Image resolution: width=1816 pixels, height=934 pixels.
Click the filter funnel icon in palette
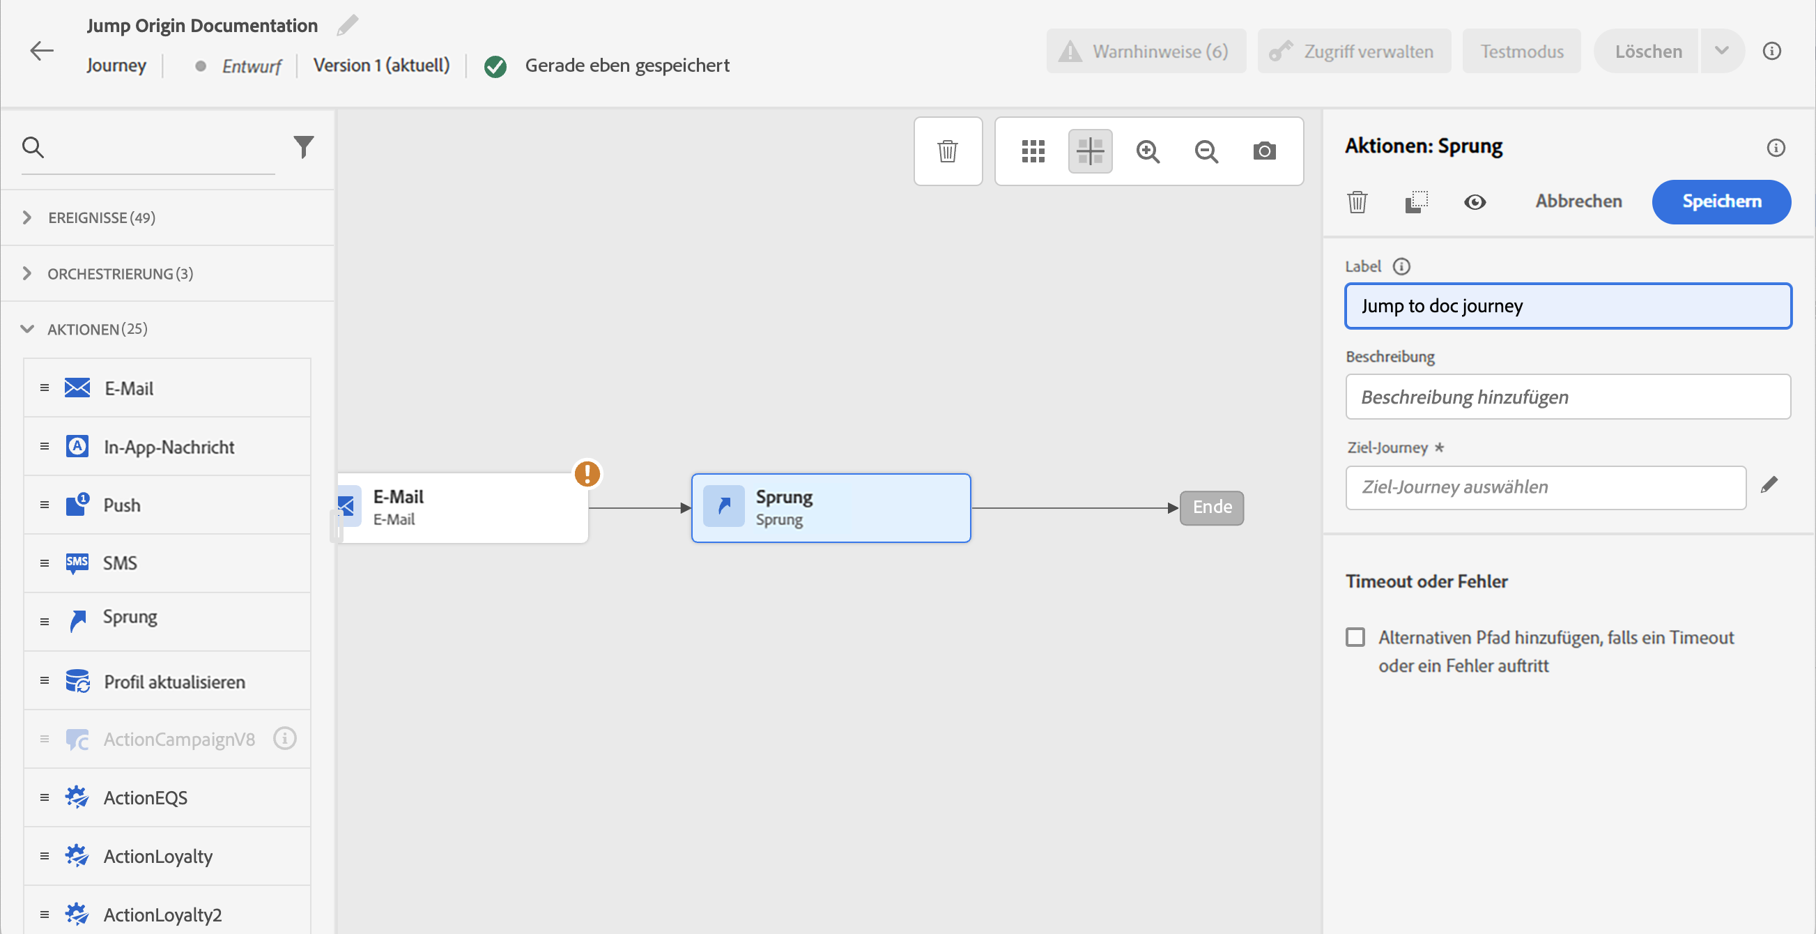pyautogui.click(x=303, y=146)
